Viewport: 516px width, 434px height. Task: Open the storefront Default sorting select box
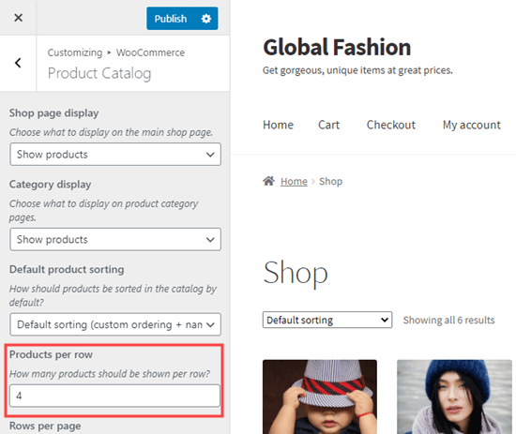(327, 320)
